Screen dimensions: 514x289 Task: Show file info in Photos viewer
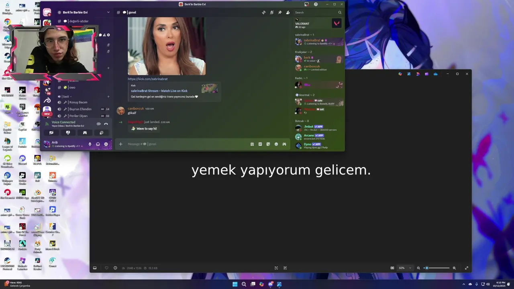115,268
